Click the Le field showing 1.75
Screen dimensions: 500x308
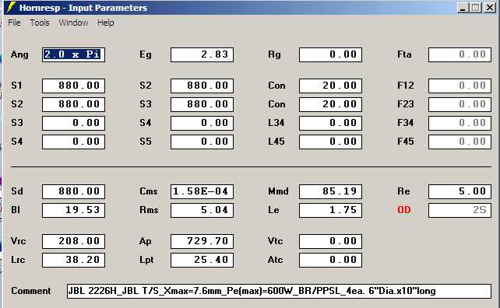(x=330, y=210)
